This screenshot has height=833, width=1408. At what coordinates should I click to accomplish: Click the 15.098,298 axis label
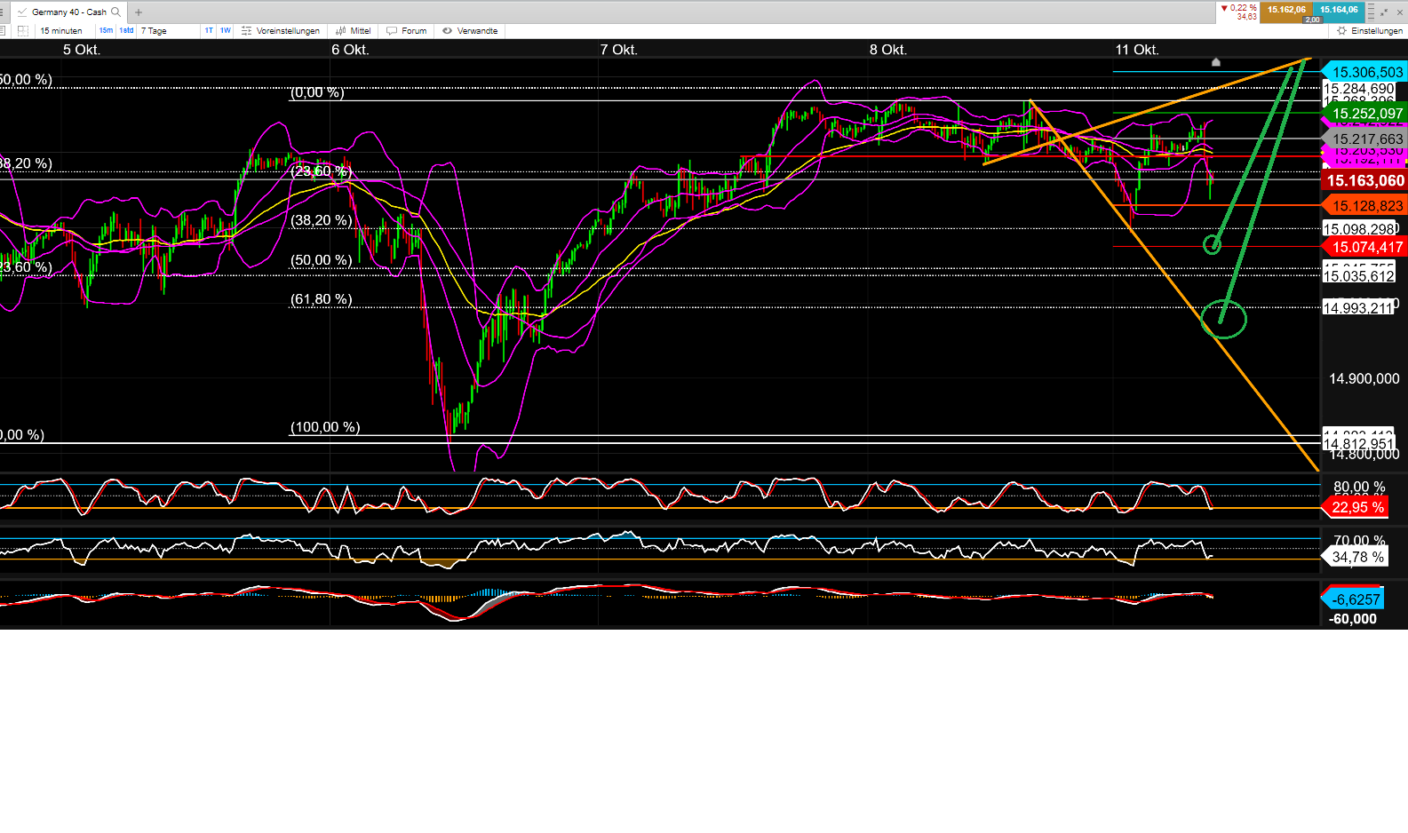1359,229
